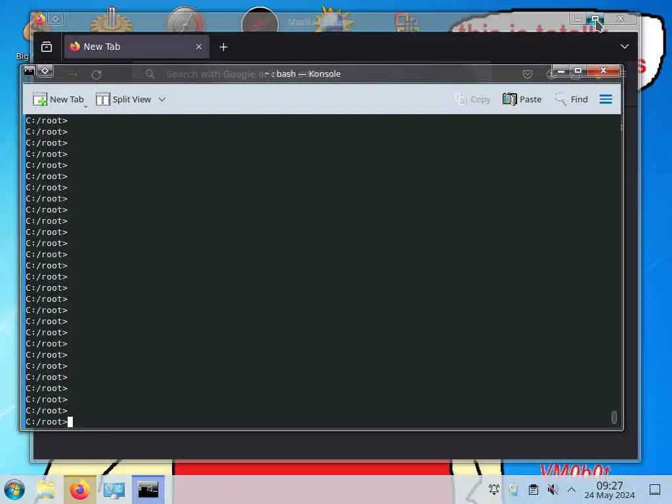
Task: Open notifications bell in system tray
Action: [x=493, y=489]
